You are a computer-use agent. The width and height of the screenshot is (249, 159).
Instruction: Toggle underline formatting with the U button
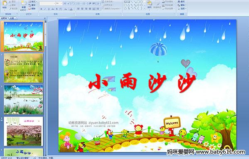point(49,9)
